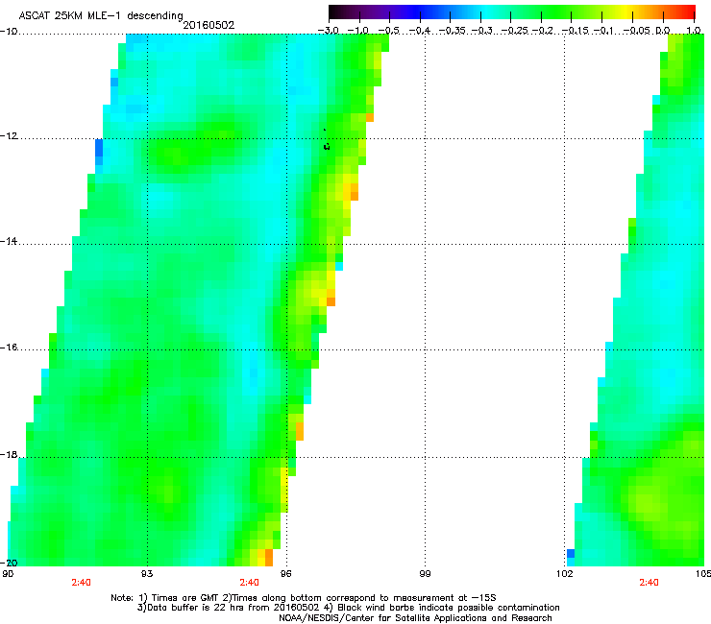Click the -1.0 color scale label

coord(358,31)
